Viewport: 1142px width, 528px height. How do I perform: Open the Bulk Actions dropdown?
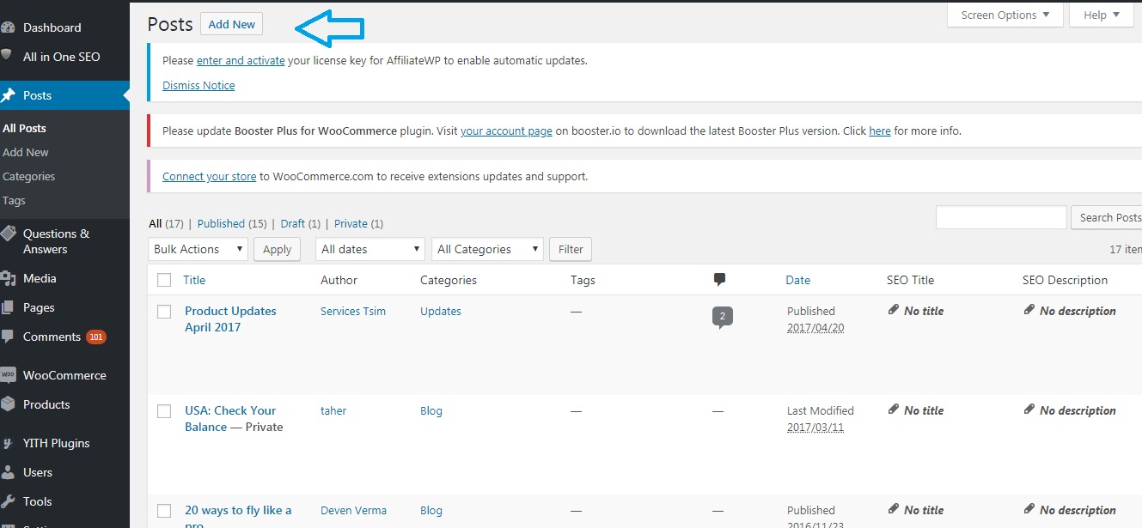point(198,249)
